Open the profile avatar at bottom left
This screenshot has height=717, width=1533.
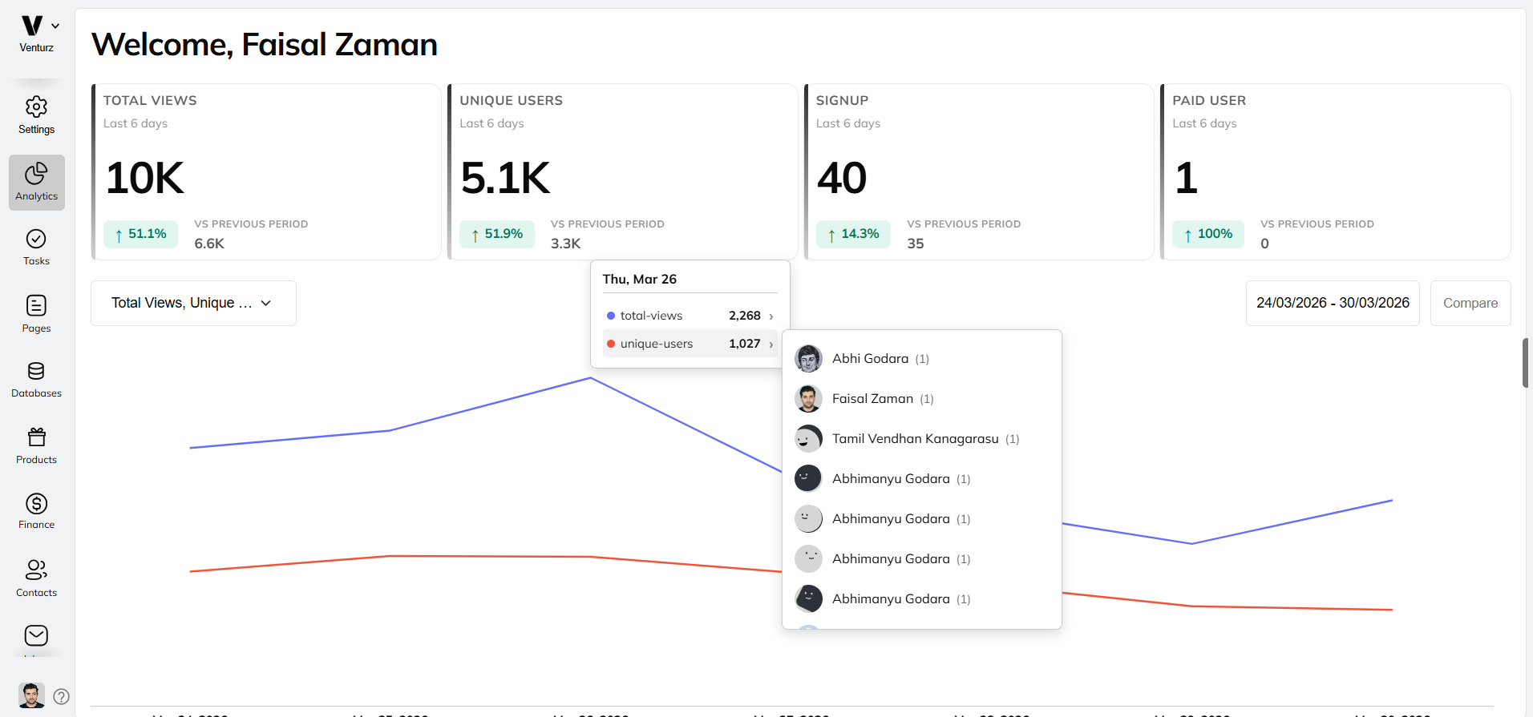pyautogui.click(x=31, y=695)
